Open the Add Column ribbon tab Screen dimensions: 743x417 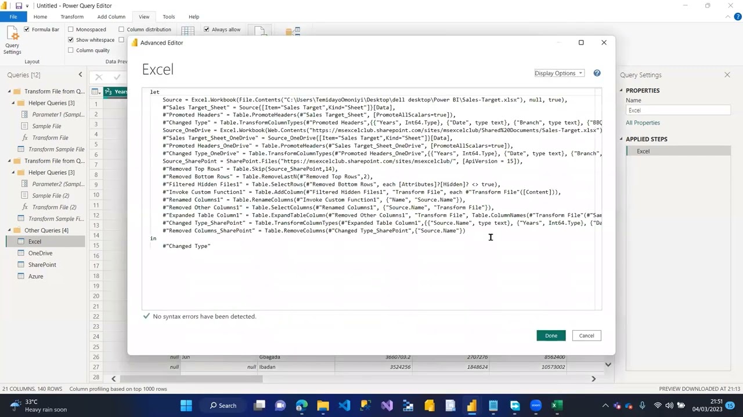pyautogui.click(x=111, y=17)
